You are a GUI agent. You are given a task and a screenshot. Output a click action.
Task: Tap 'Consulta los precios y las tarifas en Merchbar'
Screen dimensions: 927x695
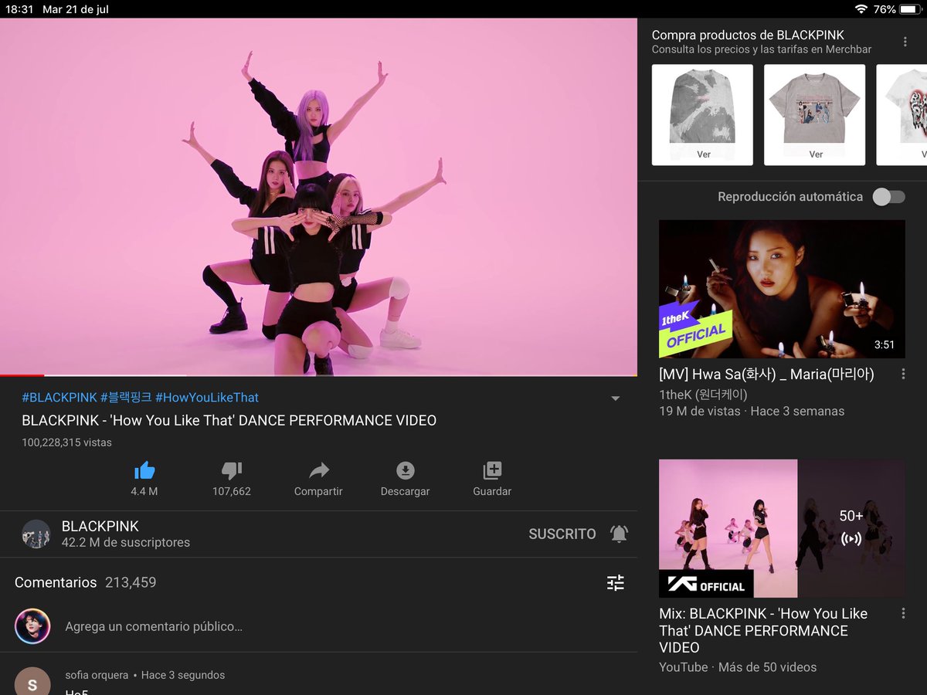[x=762, y=49]
